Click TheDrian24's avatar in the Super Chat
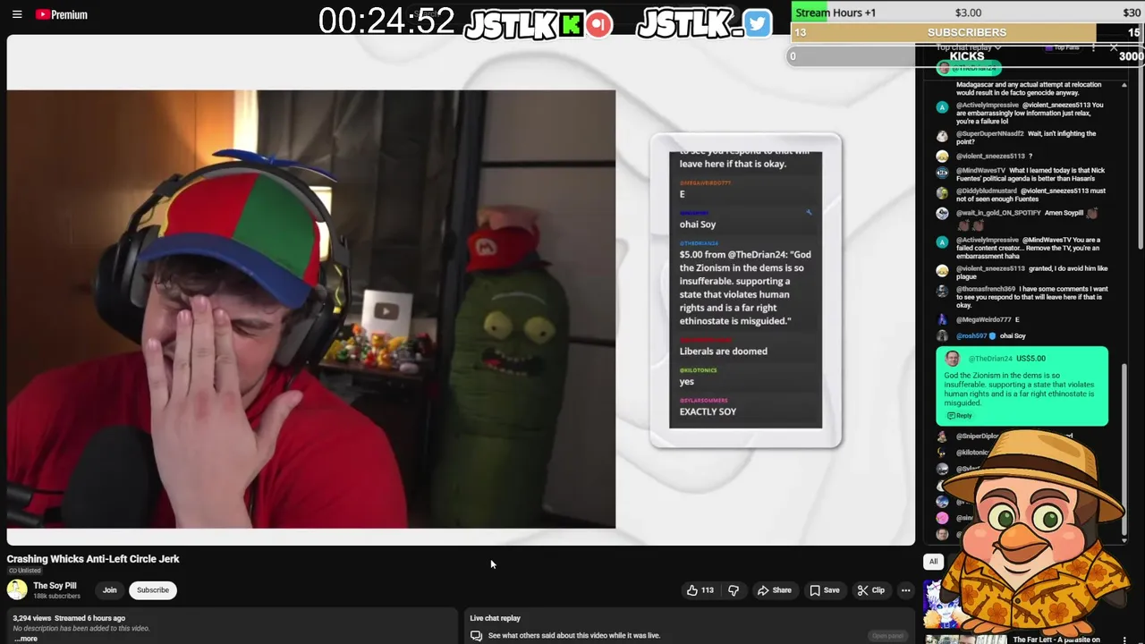 [952, 359]
